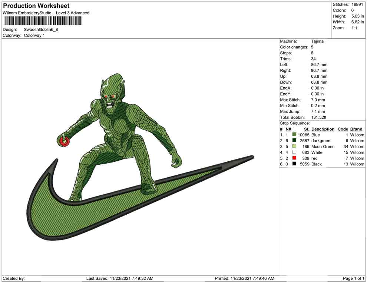Click the 'Brand' column header
Viewport: 367px width, 282px height.
click(356, 129)
